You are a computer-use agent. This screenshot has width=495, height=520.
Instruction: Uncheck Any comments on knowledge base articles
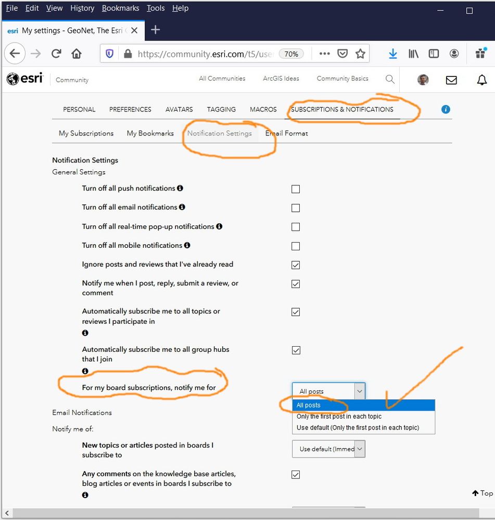point(296,475)
